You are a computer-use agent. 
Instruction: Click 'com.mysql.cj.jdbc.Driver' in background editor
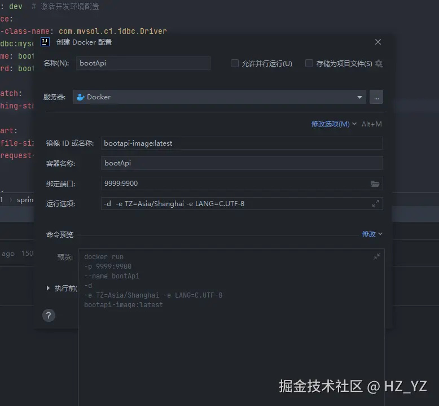[x=112, y=31]
